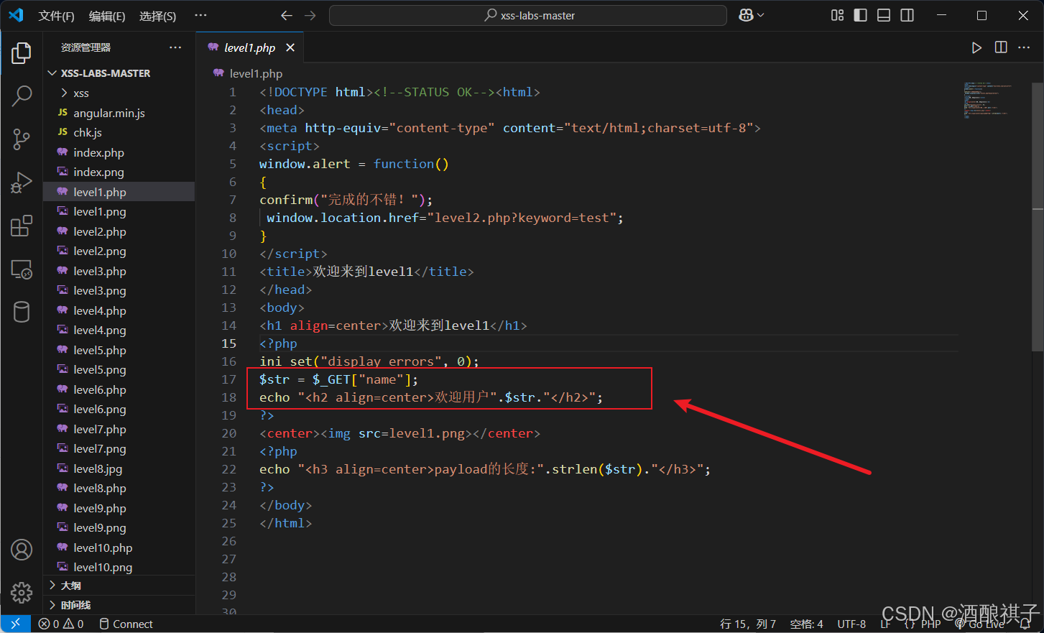Open the Explorer view in activity bar
This screenshot has width=1044, height=633.
point(22,53)
